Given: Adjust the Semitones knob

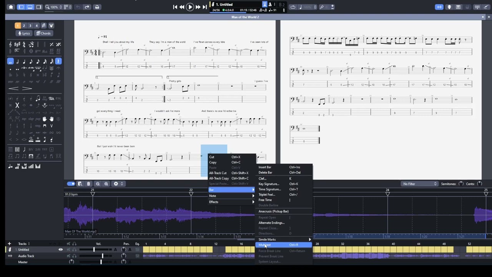Looking at the screenshot, I should click(461, 184).
